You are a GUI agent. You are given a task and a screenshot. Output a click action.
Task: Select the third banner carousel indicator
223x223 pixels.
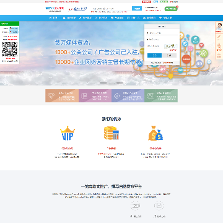tap(120, 83)
